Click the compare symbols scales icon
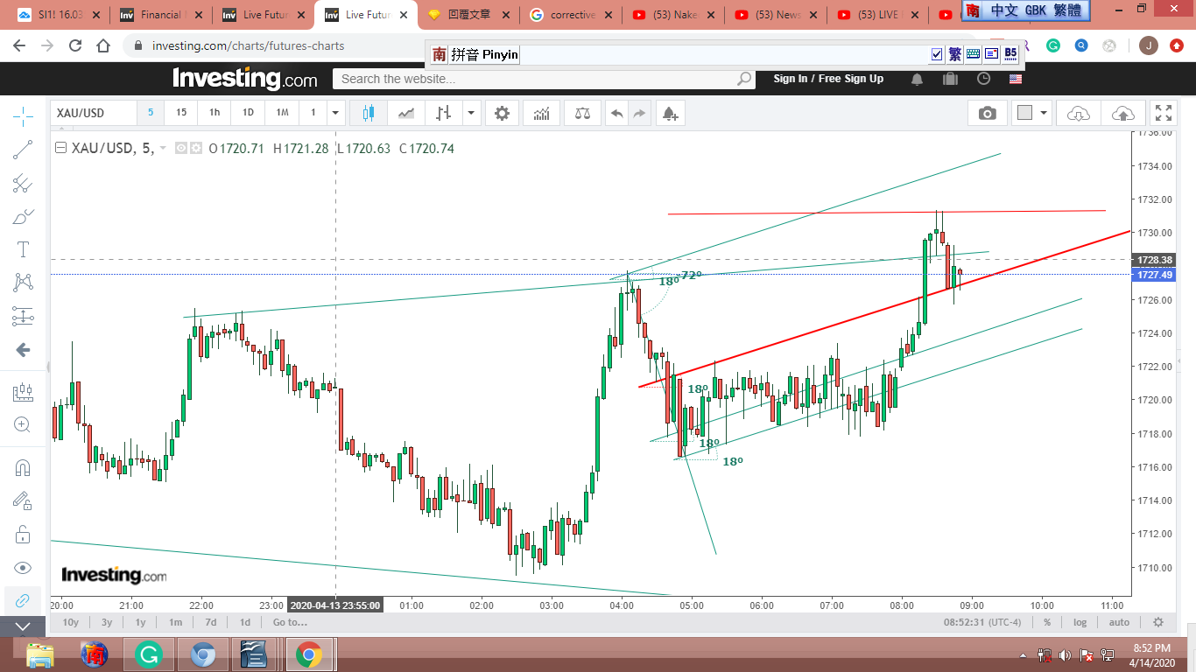Image resolution: width=1196 pixels, height=672 pixels. 582,113
